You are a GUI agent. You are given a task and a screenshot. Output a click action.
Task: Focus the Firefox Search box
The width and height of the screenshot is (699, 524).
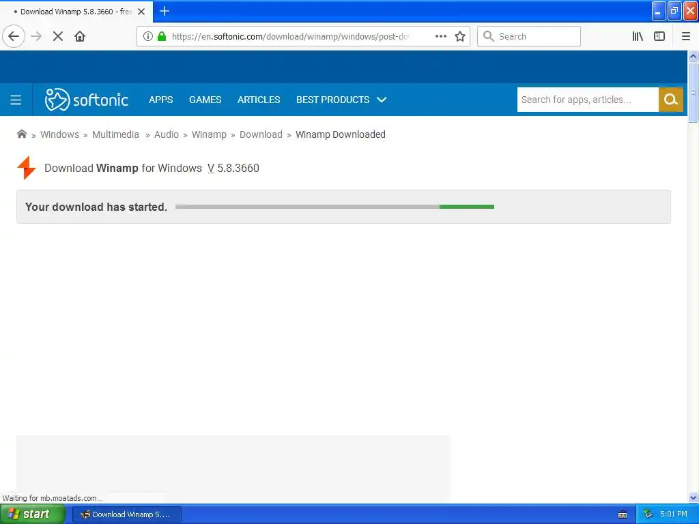(x=529, y=36)
